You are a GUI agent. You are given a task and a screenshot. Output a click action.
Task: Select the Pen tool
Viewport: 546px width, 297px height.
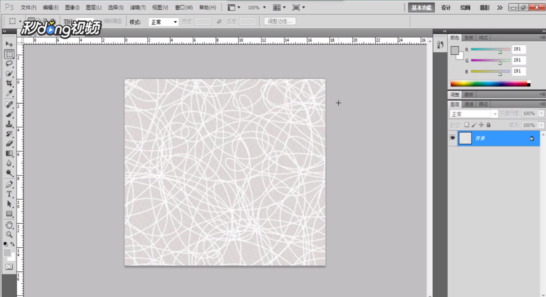pos(9,184)
